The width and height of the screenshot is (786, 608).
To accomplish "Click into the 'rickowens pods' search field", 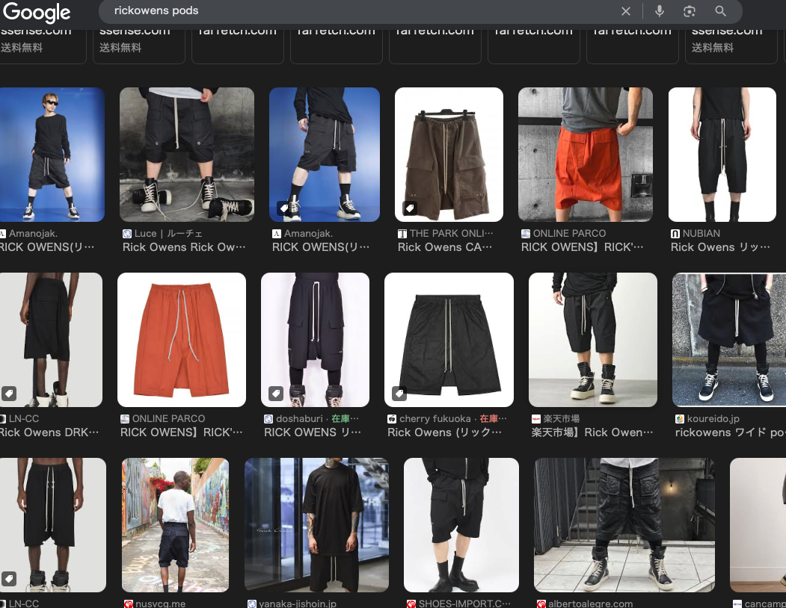I will [x=361, y=11].
